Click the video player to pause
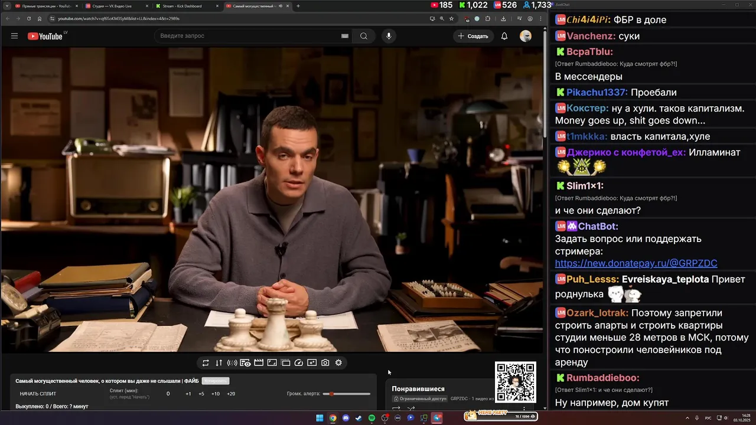756x425 pixels. click(x=272, y=200)
